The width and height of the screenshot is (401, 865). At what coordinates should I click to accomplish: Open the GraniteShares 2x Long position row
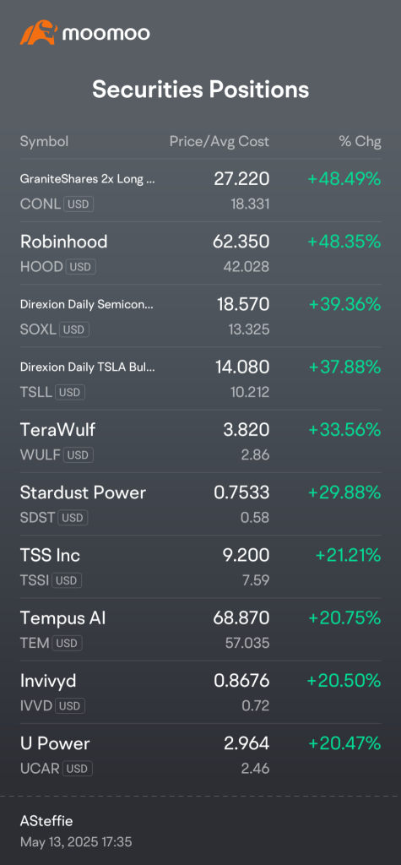(200, 191)
